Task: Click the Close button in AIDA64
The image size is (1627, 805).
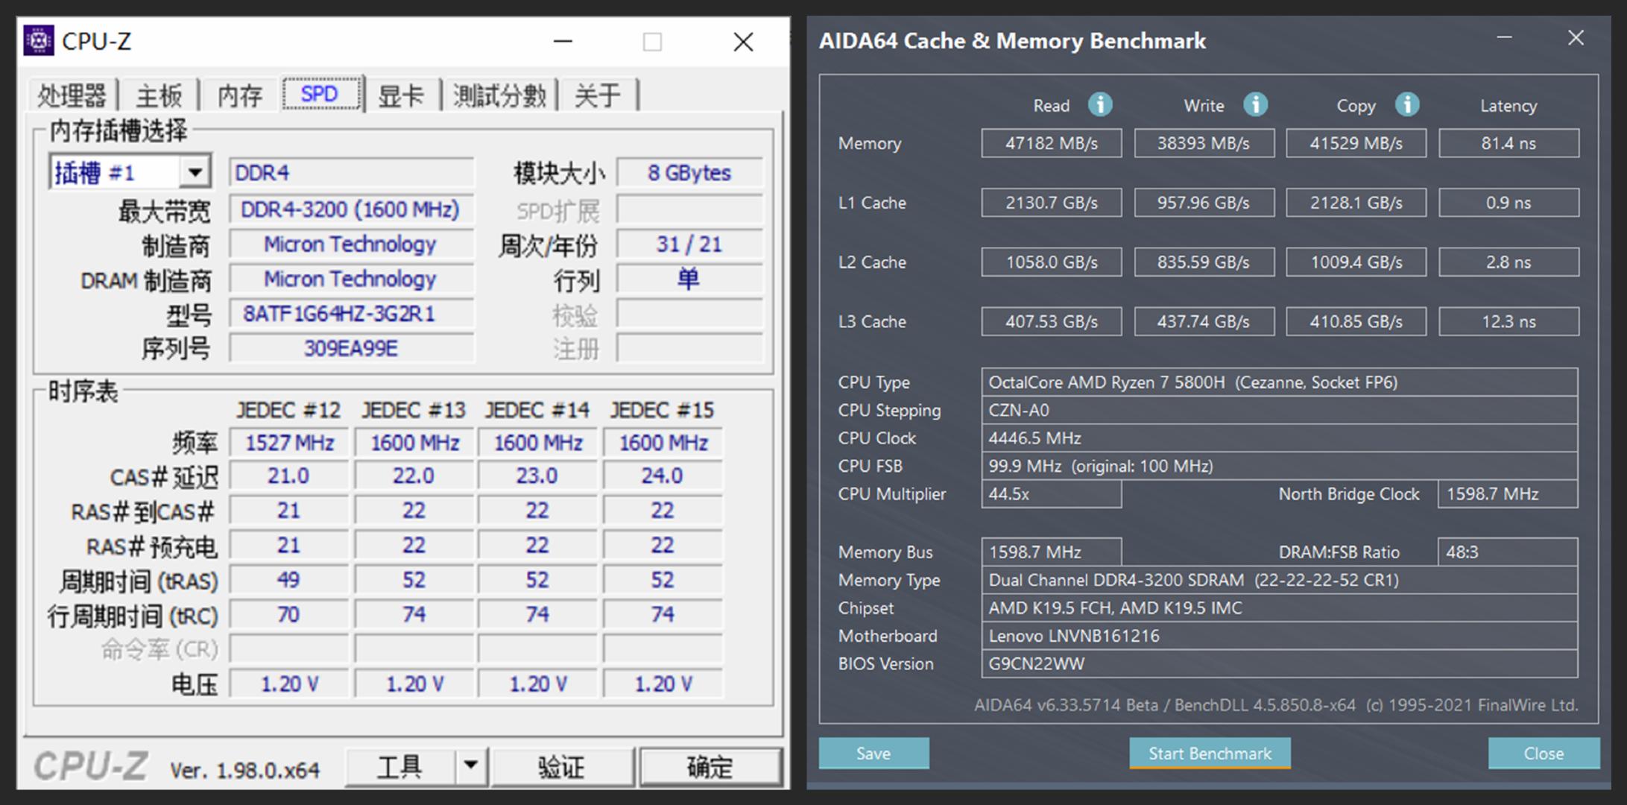Action: 1543,753
